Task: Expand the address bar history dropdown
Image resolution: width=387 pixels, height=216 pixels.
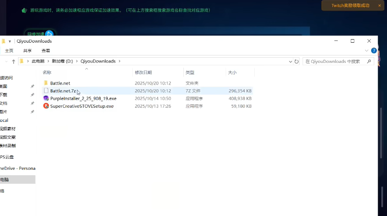Action: (290, 62)
